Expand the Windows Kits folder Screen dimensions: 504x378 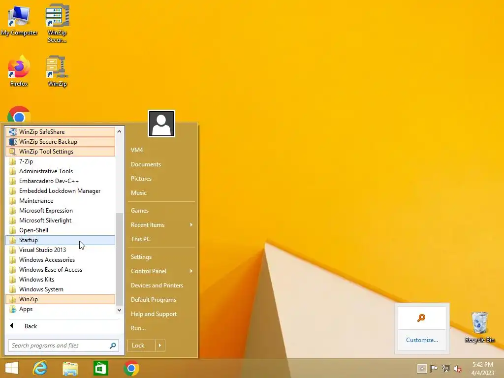(60, 280)
